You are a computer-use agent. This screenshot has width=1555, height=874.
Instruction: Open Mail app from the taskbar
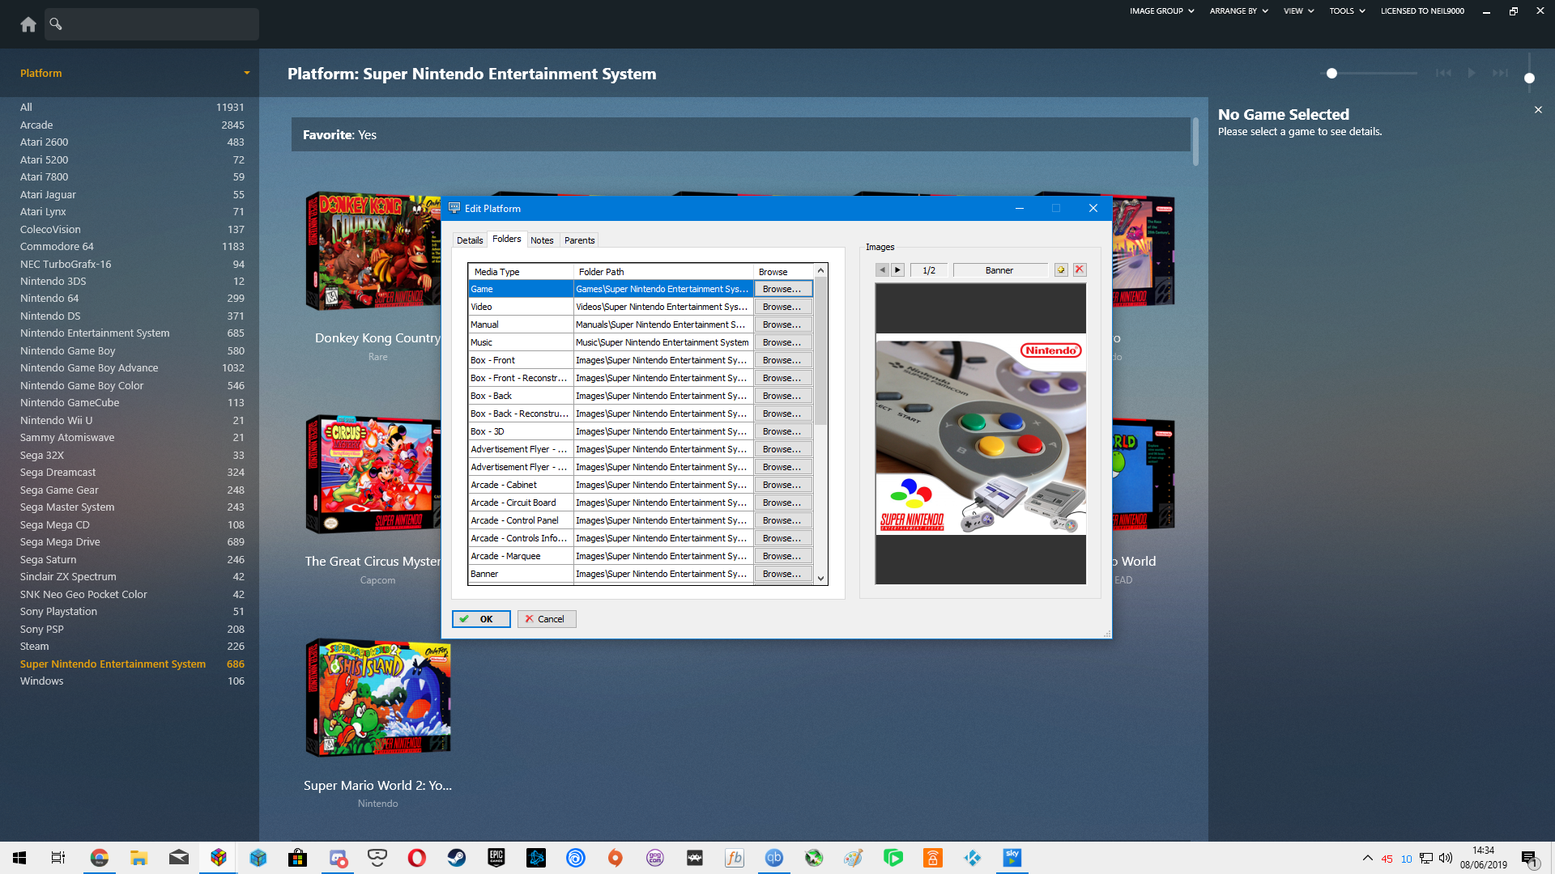tap(179, 858)
